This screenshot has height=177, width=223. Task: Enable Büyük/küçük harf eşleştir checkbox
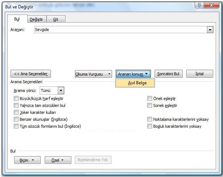(16, 99)
